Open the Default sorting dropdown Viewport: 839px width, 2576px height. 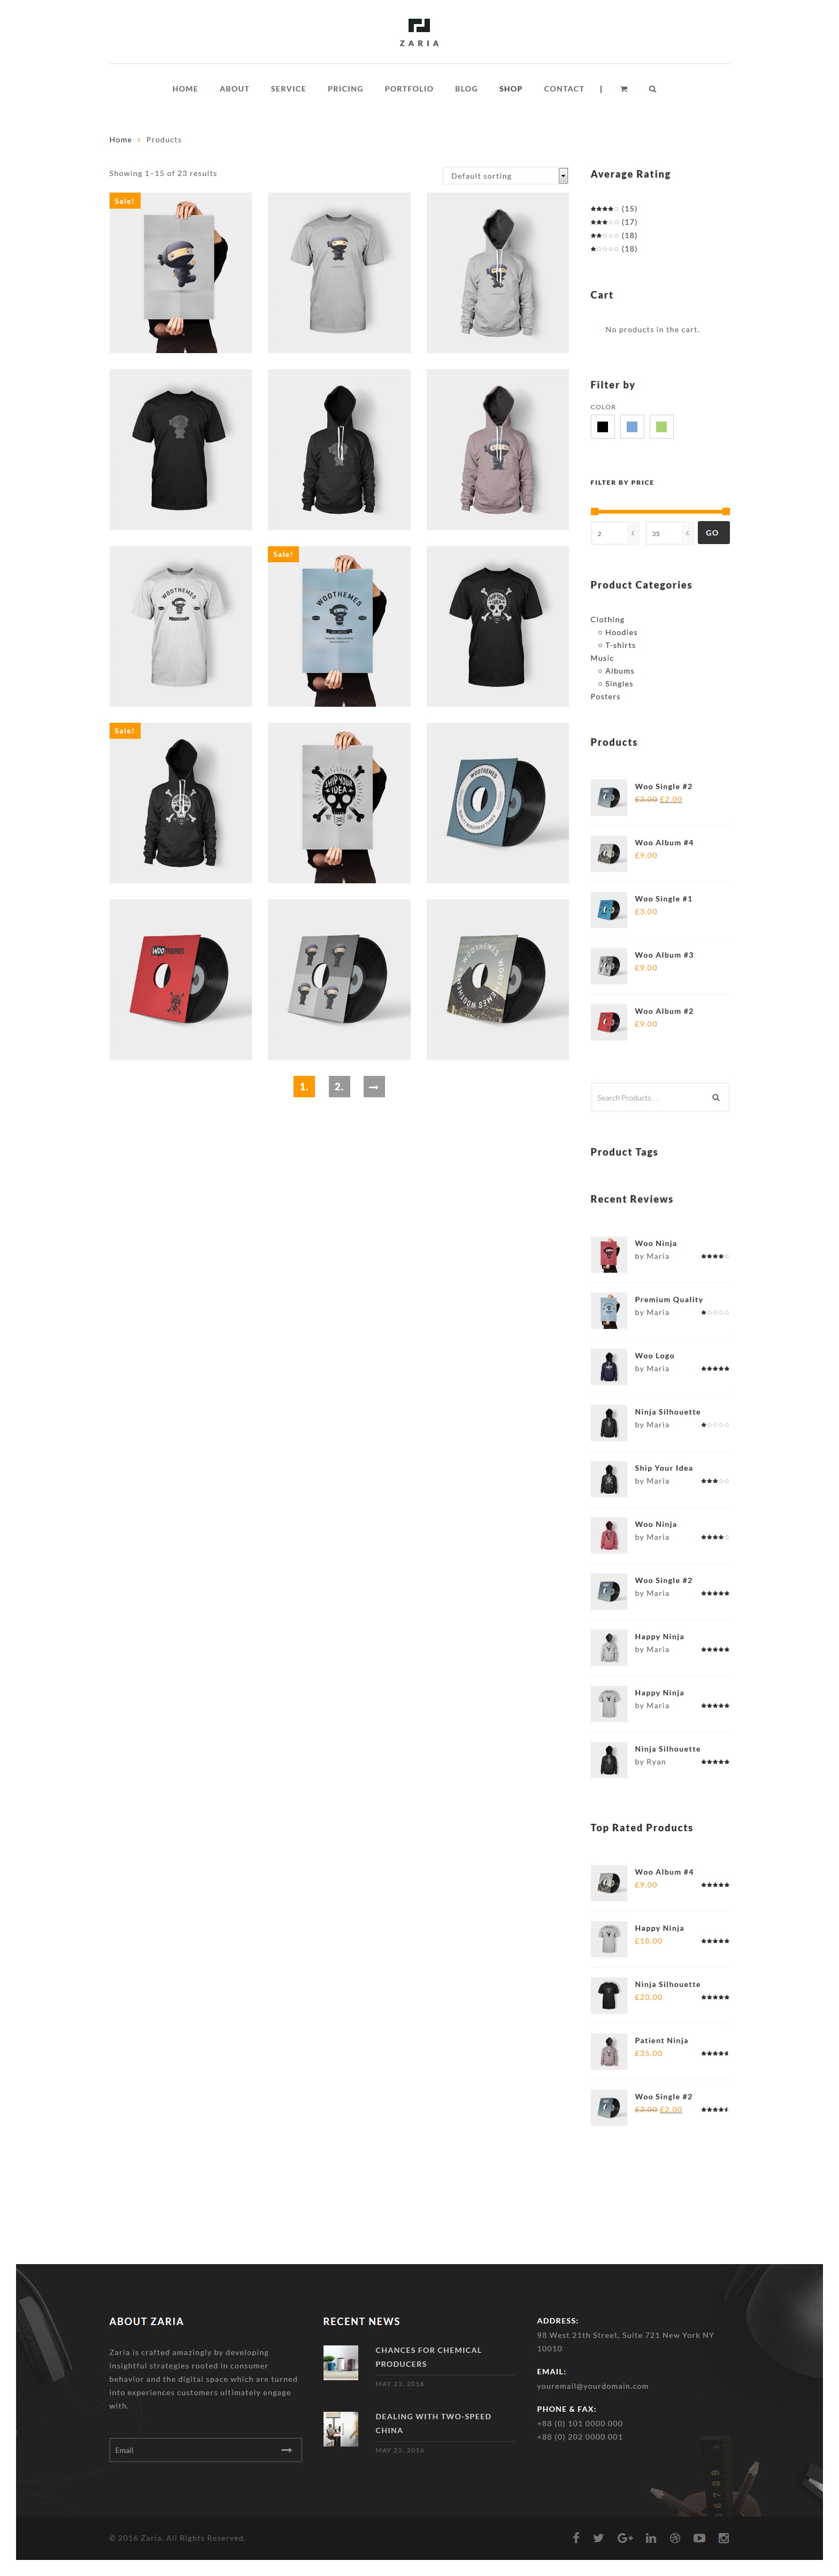point(506,176)
